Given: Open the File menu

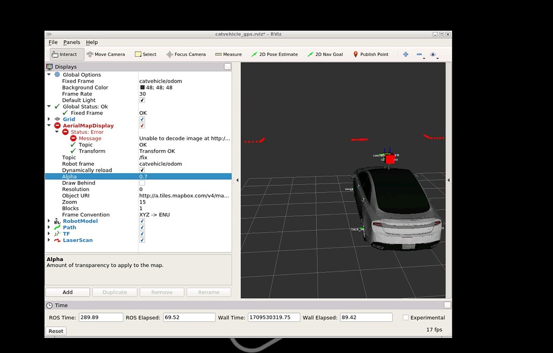Looking at the screenshot, I should (x=53, y=42).
